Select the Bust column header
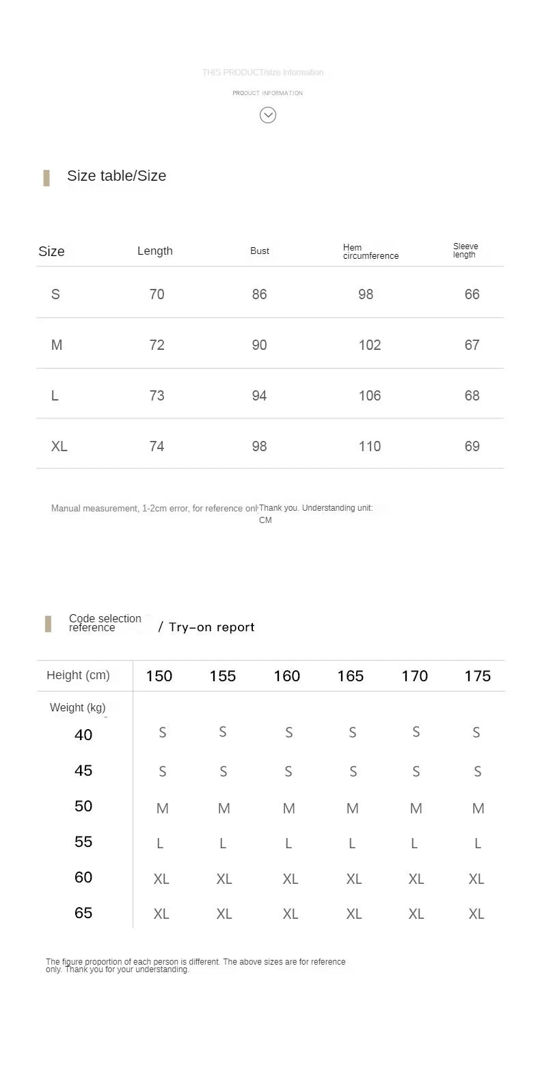 point(260,251)
